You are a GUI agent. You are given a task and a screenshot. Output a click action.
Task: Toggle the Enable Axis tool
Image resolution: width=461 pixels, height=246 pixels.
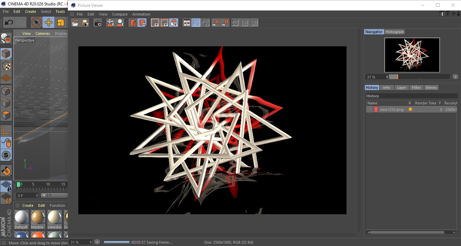6,131
